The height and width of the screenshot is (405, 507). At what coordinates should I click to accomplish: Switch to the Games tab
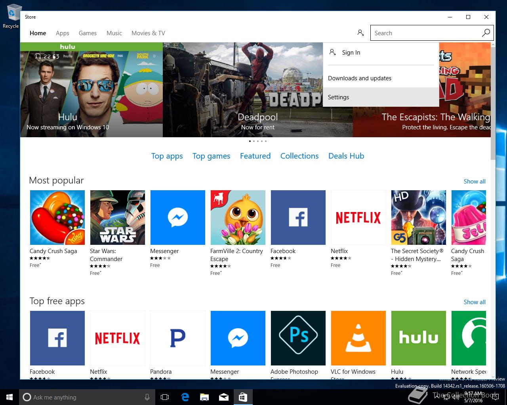(88, 33)
